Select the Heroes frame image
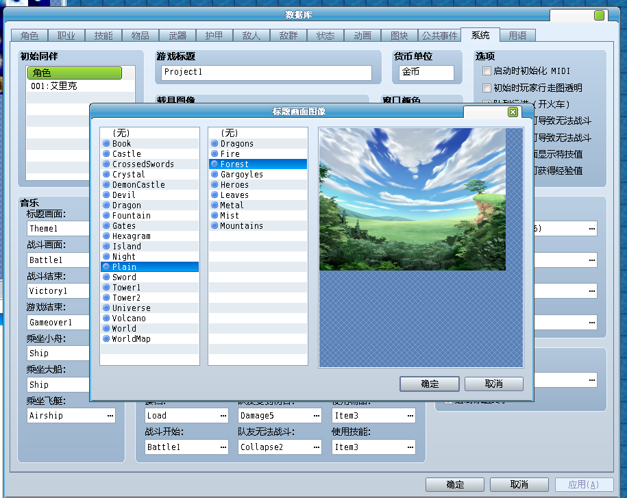627x498 pixels. (258, 185)
